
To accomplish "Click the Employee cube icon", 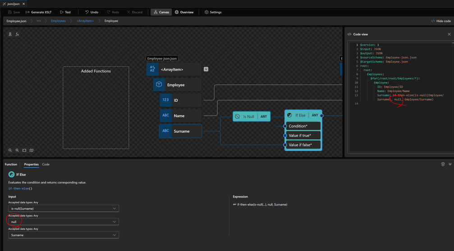I will [x=159, y=84].
